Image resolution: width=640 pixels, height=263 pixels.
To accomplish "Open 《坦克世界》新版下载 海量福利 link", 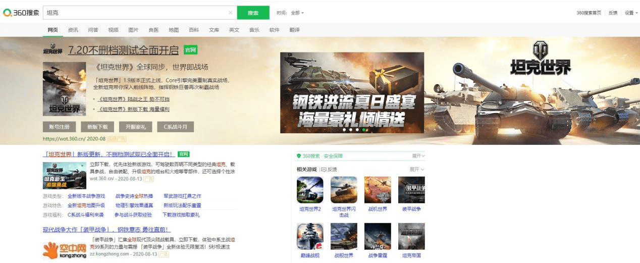I will 134,109.
